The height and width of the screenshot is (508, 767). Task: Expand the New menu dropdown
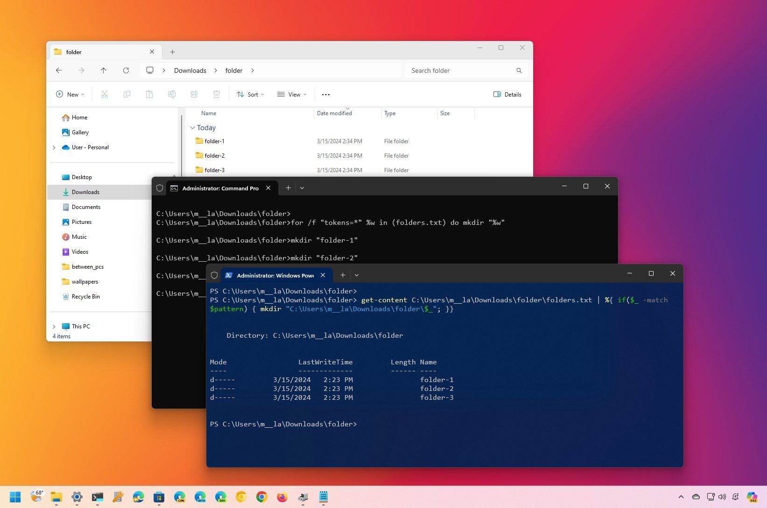70,94
